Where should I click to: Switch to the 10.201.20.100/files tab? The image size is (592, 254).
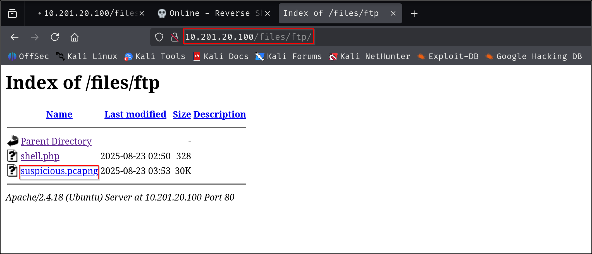pyautogui.click(x=88, y=13)
